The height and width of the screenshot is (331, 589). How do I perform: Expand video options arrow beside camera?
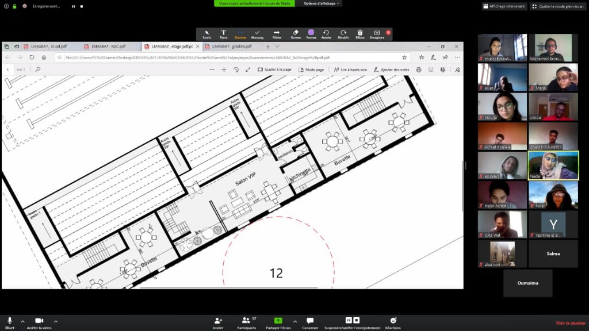[56, 321]
